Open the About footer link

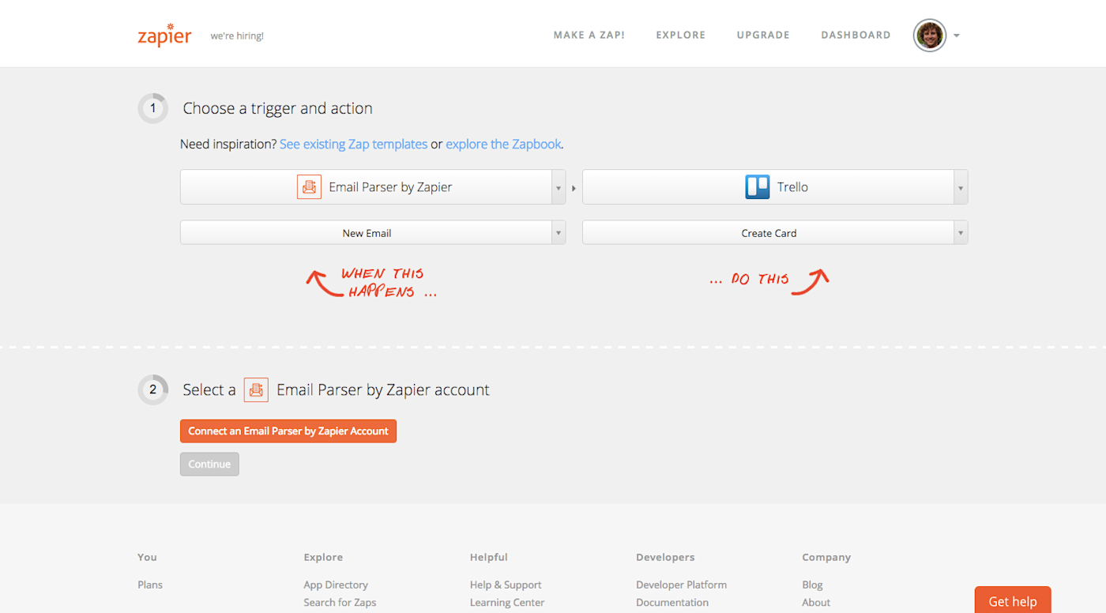pos(816,602)
